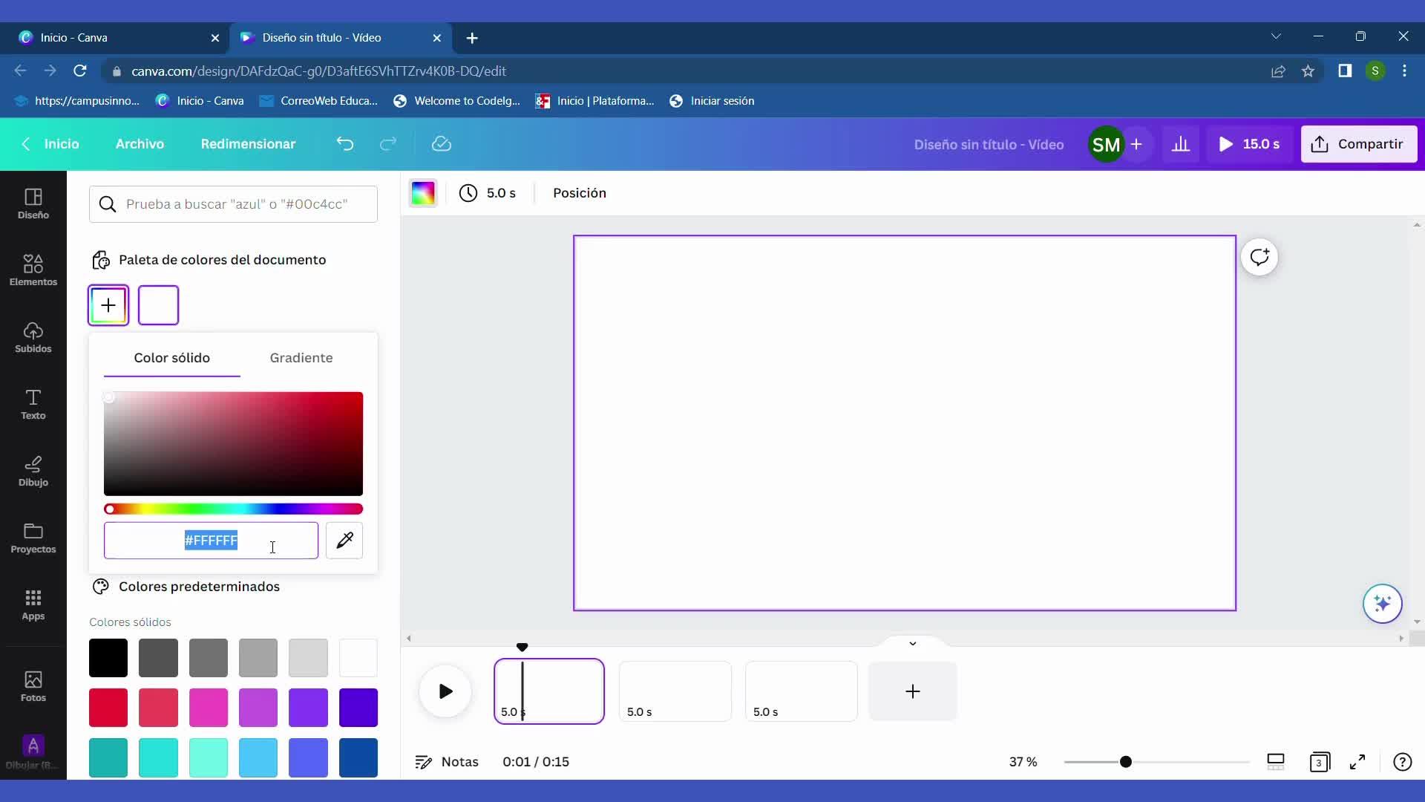The height and width of the screenshot is (802, 1425).
Task: Pick a color with the eyedropper
Action: click(x=344, y=541)
